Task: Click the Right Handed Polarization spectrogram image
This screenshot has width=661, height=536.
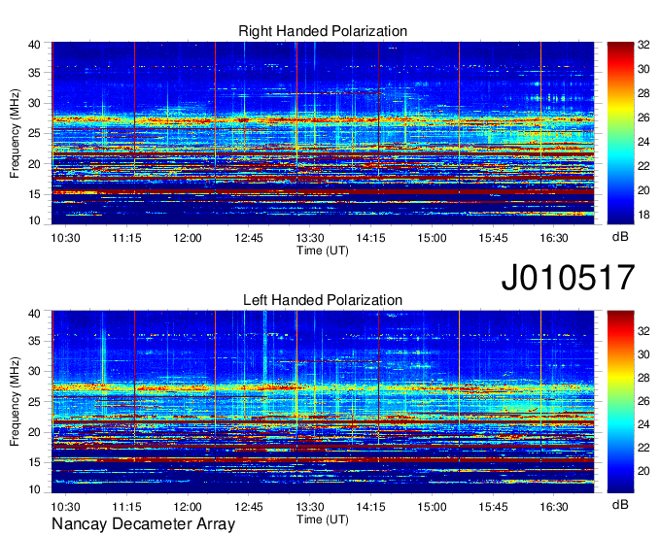Action: 323,133
